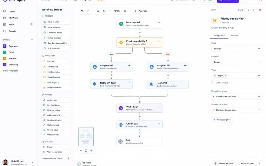Open the If condition is false dropdown
The height and width of the screenshot is (166, 266).
236,110
